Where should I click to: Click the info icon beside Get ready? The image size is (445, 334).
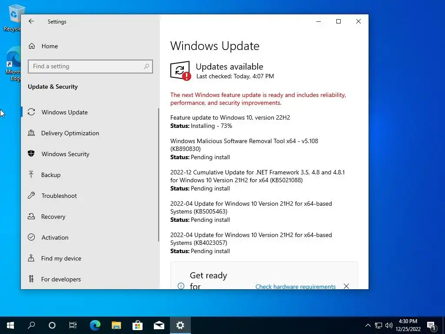click(181, 286)
